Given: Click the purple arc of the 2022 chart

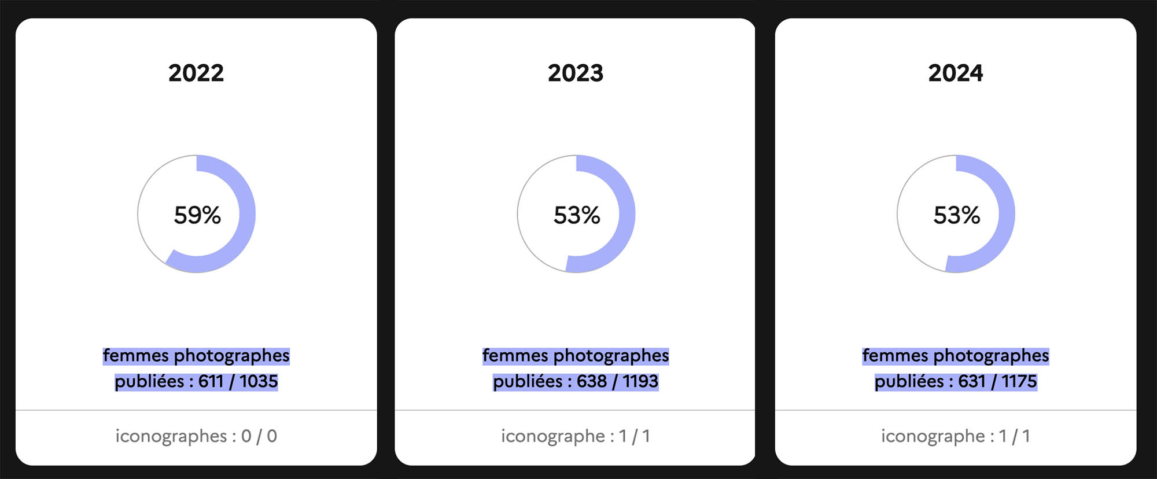Looking at the screenshot, I should 247,214.
